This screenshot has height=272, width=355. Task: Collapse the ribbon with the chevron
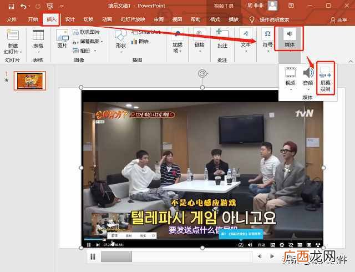pyautogui.click(x=351, y=61)
